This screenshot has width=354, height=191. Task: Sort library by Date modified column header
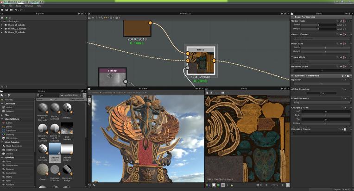[x=77, y=99]
